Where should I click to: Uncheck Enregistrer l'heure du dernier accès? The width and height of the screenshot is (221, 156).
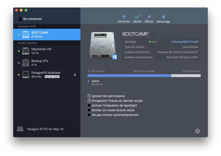89,101
